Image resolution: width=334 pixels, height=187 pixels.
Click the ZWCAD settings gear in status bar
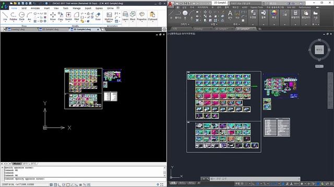[x=158, y=185]
